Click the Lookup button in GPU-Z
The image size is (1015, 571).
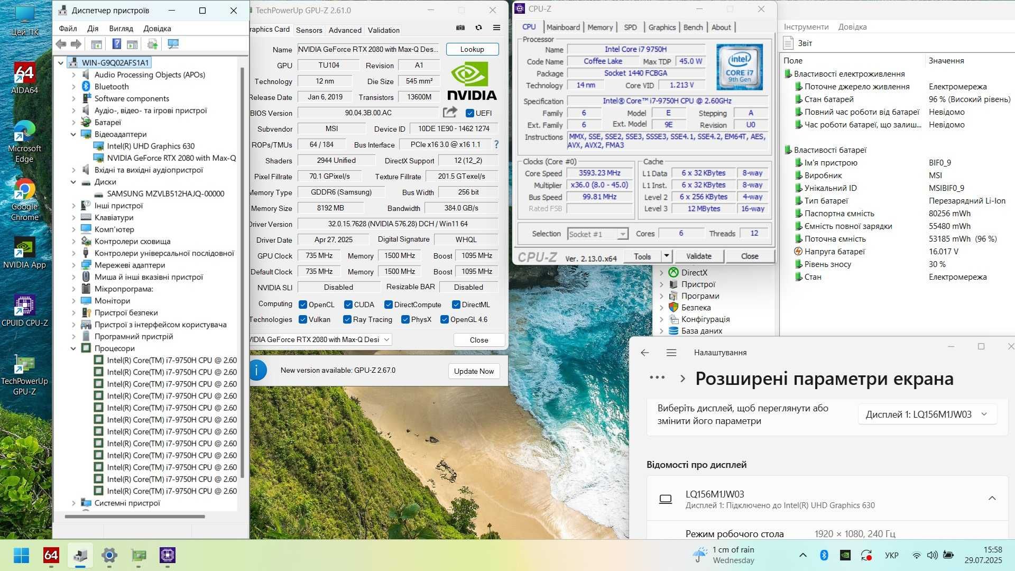[x=472, y=49]
